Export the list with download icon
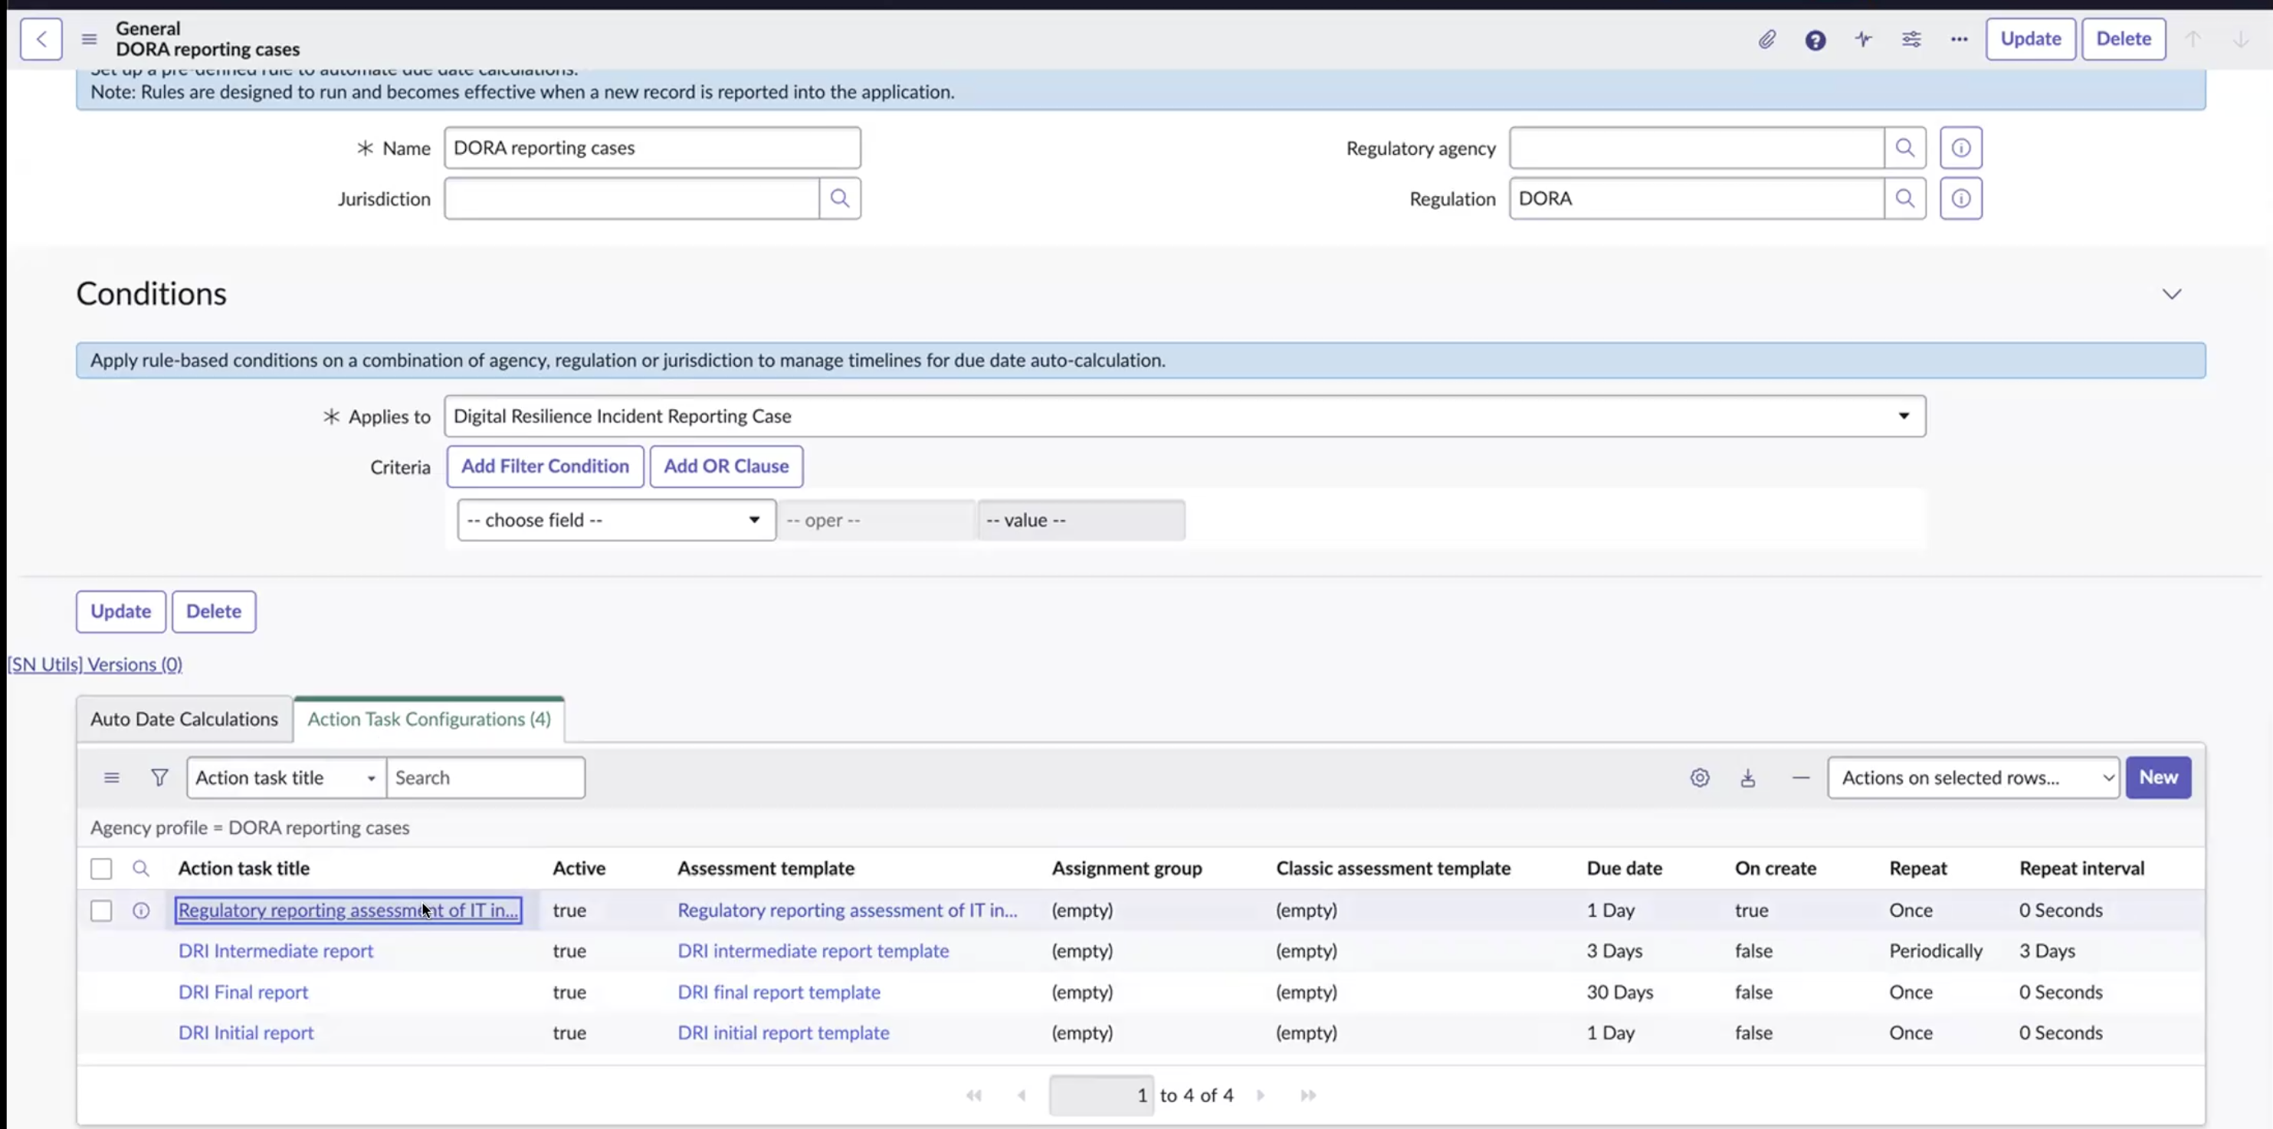This screenshot has height=1129, width=2273. [1747, 777]
